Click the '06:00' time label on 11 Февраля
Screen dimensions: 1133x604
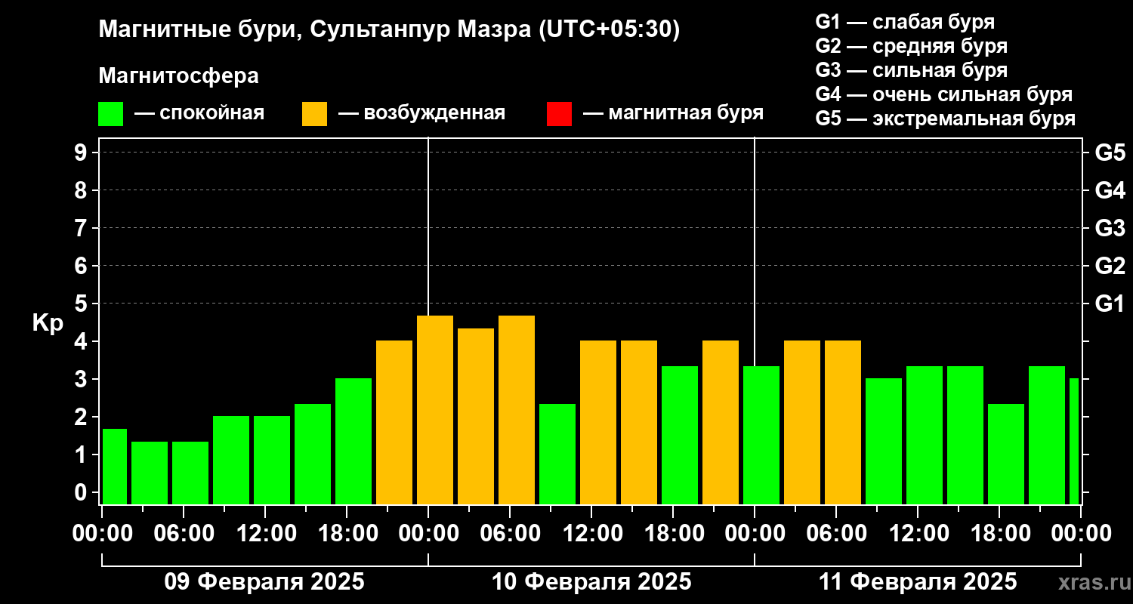pos(836,534)
